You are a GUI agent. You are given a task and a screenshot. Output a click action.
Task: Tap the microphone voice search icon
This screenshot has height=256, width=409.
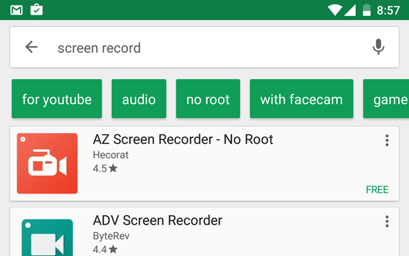(378, 47)
